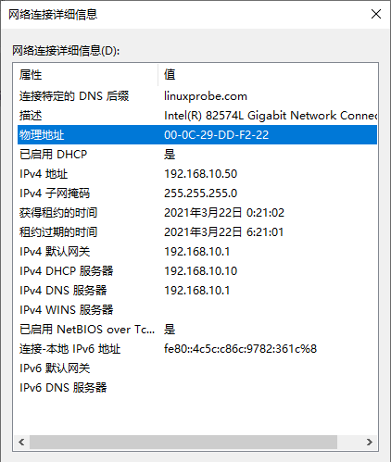Select the NetBIOS over Tcpip row
This screenshot has height=462, width=391.
pyautogui.click(x=197, y=329)
